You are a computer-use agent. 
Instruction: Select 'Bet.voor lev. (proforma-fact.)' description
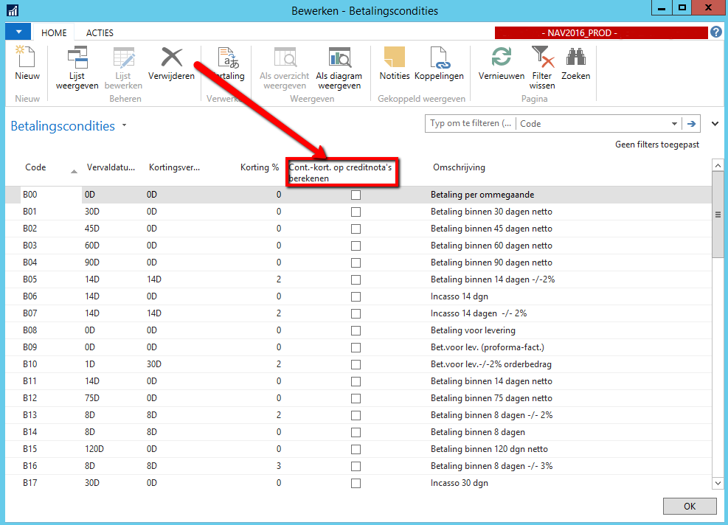[487, 347]
